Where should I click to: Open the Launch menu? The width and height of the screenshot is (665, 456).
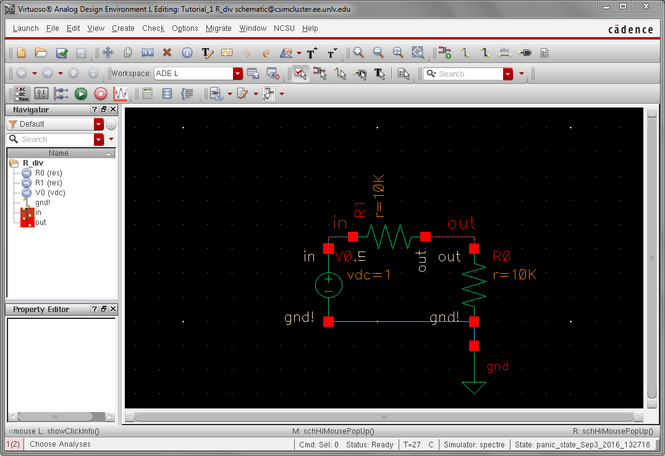tap(26, 28)
